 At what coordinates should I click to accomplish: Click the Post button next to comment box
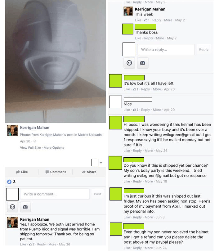tap(97, 194)
